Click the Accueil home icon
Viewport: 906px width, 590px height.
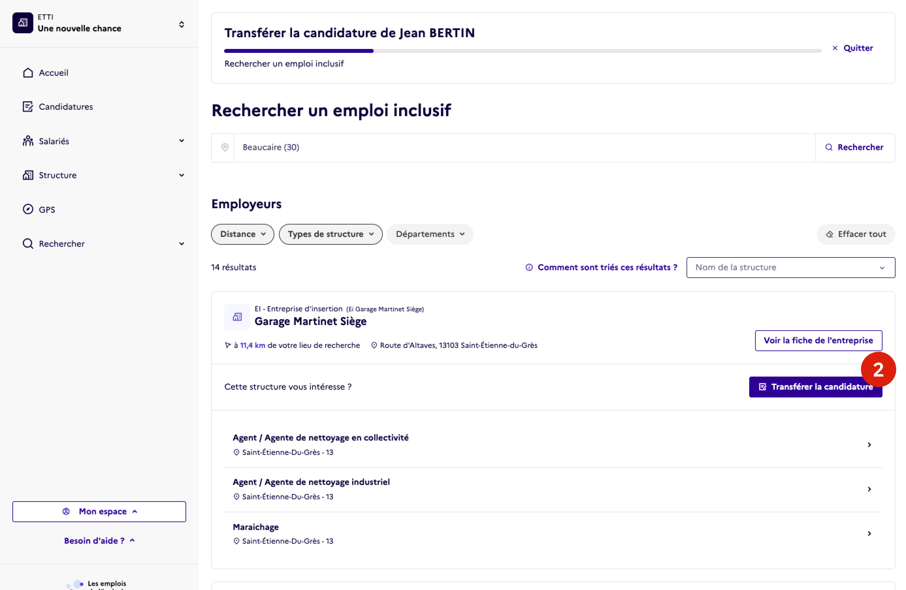click(x=28, y=73)
